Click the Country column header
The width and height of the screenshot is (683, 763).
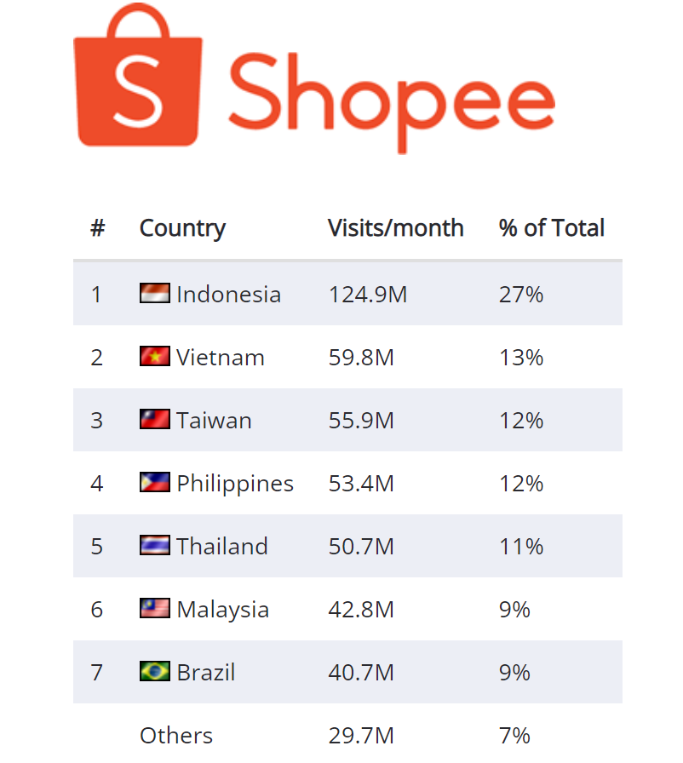tap(182, 228)
